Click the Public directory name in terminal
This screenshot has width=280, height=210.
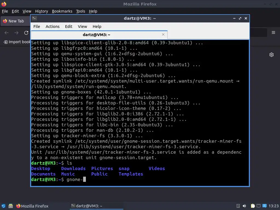pyautogui.click(x=99, y=174)
